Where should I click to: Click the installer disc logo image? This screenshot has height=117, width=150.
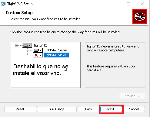tap(140, 17)
